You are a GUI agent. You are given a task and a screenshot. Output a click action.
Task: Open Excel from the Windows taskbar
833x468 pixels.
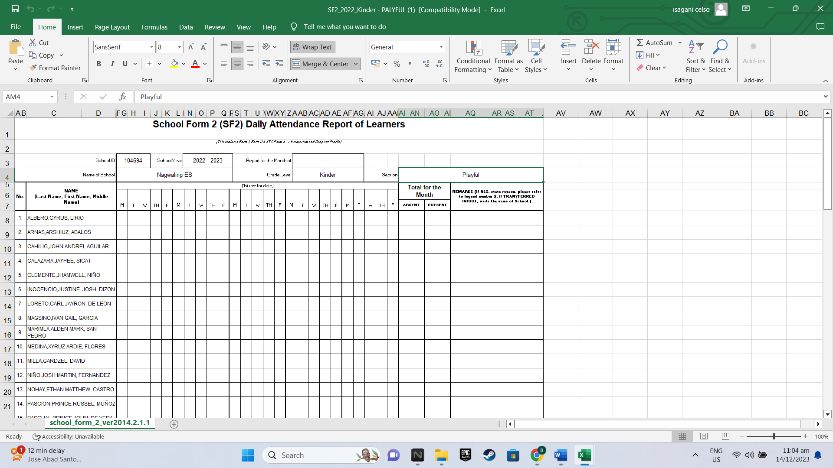tap(584, 455)
